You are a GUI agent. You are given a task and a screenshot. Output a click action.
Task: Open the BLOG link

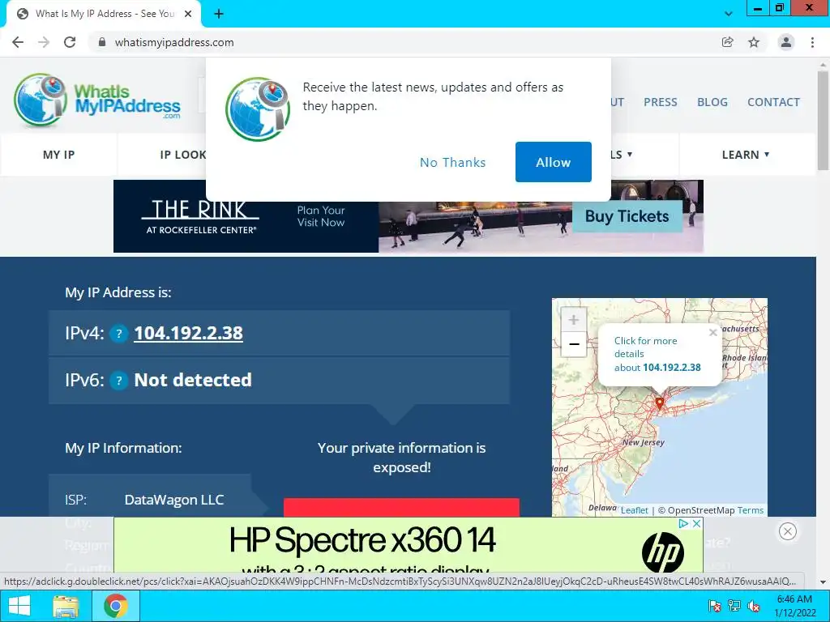[x=712, y=102]
